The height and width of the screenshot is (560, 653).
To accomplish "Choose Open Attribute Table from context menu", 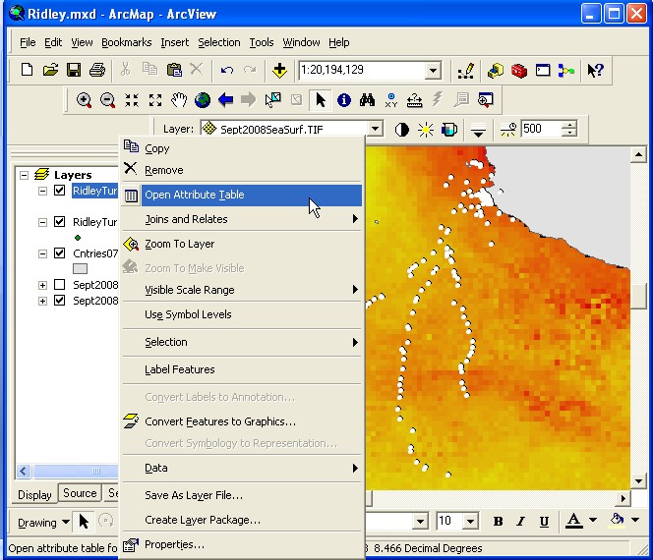I will 194,195.
